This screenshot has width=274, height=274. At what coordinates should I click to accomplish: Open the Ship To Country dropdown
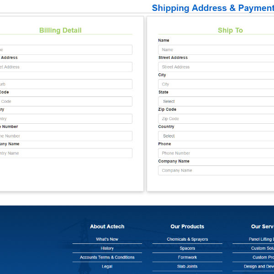click(216, 136)
